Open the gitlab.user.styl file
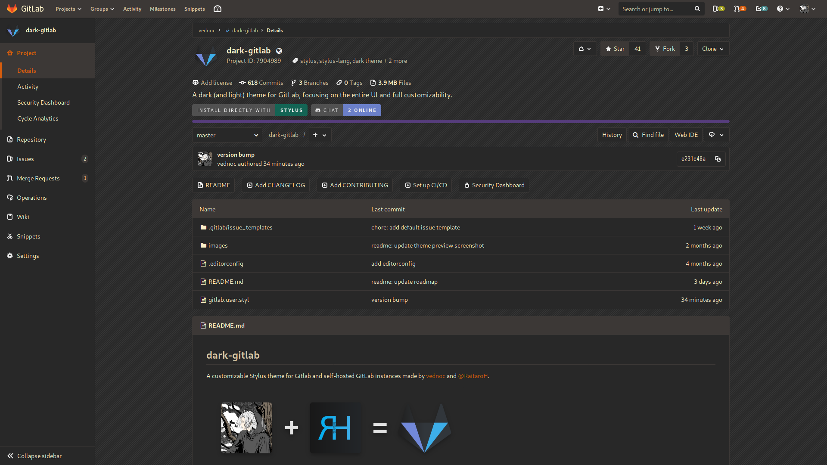 tap(229, 300)
